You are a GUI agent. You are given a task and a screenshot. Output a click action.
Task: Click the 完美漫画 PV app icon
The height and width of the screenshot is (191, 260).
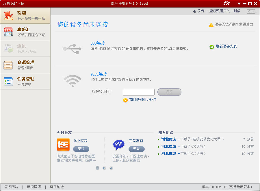point(119,145)
